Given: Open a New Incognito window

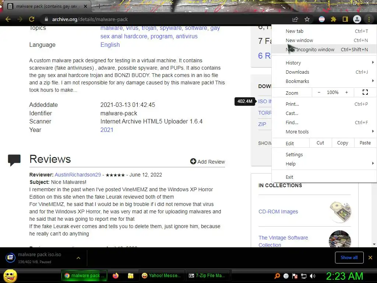Looking at the screenshot, I should 324,49.
